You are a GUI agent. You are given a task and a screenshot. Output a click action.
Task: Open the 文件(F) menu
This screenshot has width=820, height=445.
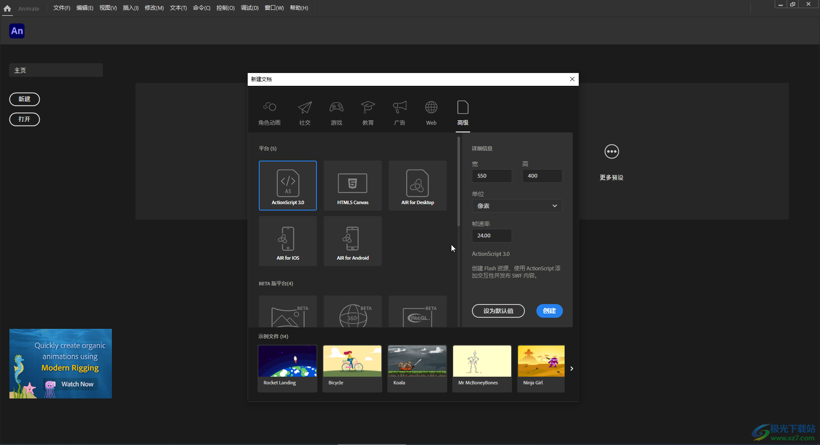[62, 8]
